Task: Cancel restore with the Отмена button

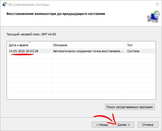Action: coord(148,125)
